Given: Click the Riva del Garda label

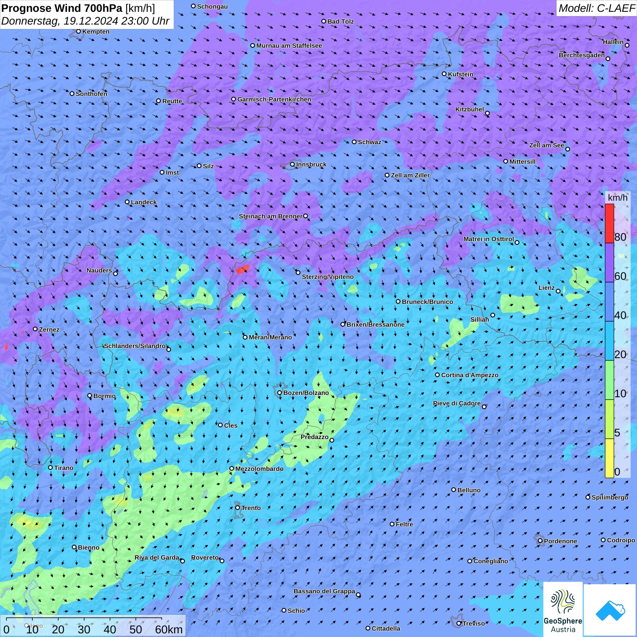Looking at the screenshot, I should pyautogui.click(x=157, y=557).
